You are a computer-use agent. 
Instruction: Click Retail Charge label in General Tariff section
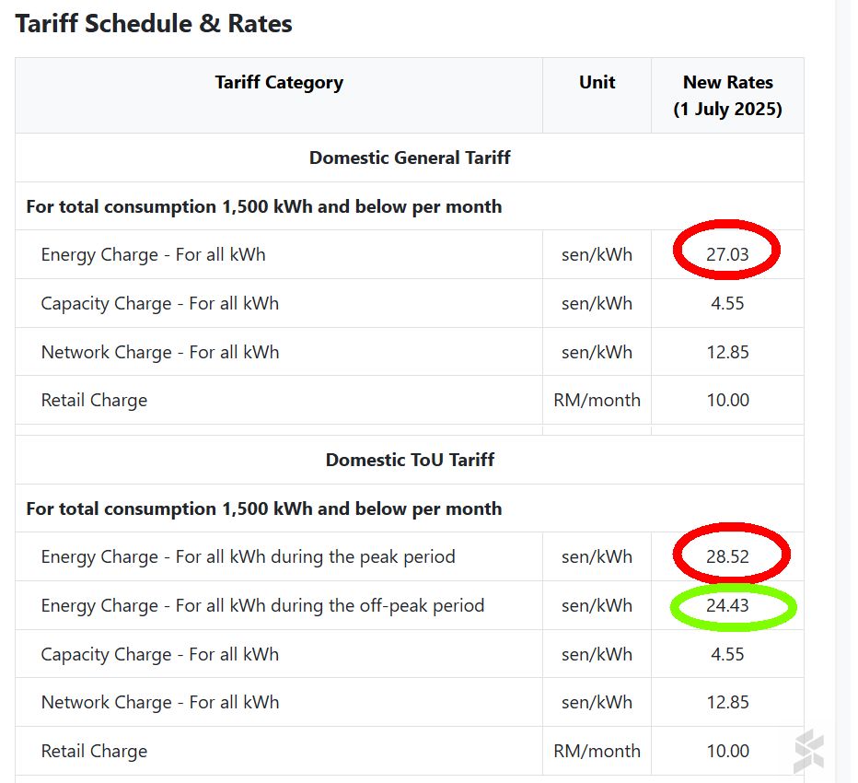pos(94,400)
